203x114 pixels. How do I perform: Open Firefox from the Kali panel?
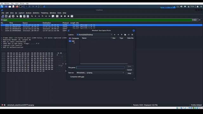(17, 6)
